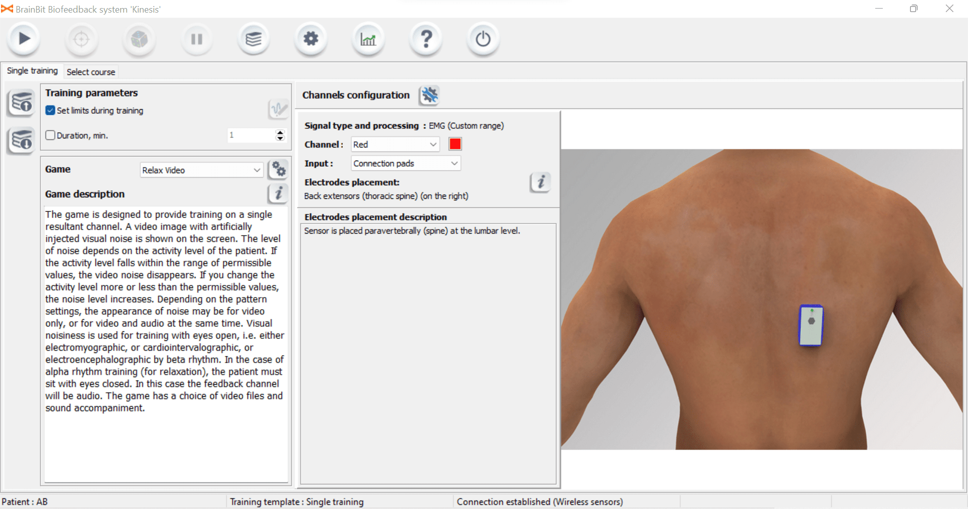
Task: Show electrodes placement info
Action: click(540, 182)
